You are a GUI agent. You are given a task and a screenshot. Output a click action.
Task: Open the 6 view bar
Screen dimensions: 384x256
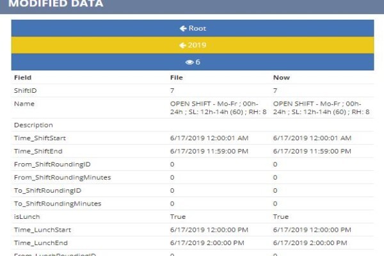pyautogui.click(x=193, y=62)
